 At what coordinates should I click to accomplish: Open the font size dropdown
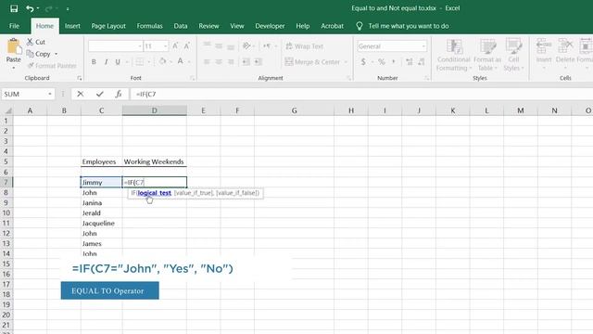[166, 46]
